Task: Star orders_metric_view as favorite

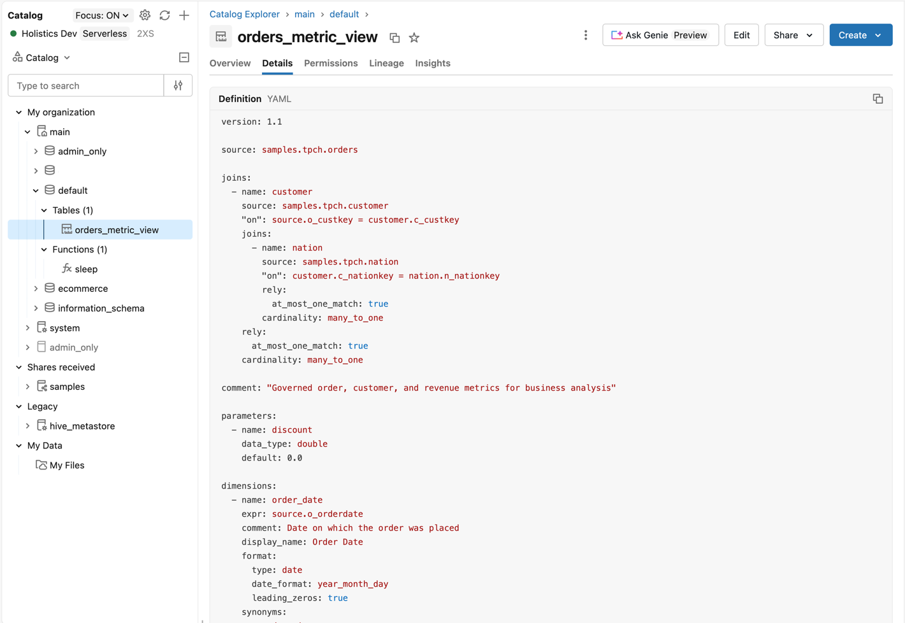Action: coord(414,38)
